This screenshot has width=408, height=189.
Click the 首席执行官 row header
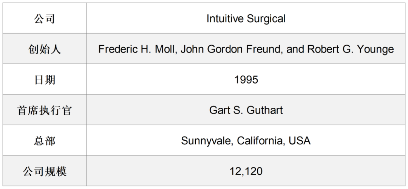click(45, 110)
